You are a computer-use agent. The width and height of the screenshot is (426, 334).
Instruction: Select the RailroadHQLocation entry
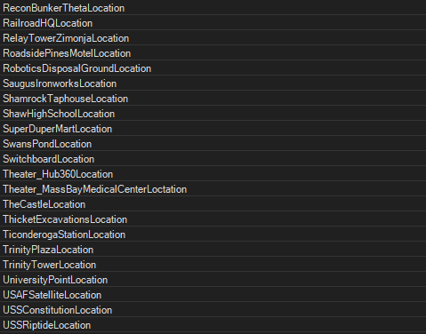(213, 23)
